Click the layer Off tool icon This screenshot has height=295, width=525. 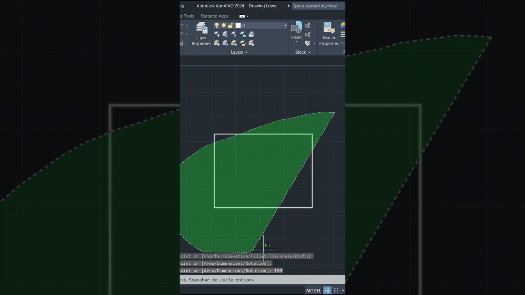[x=217, y=34]
